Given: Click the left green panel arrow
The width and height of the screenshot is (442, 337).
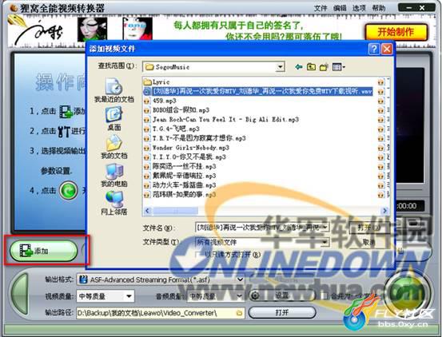Looking at the screenshot, I should point(20,294).
